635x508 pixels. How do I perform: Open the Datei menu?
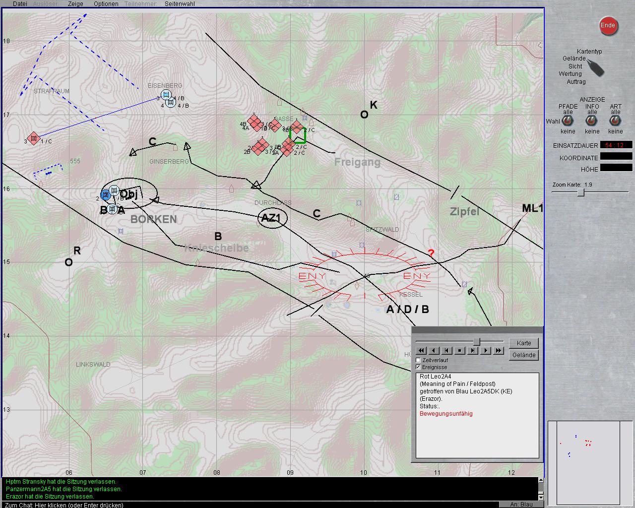tap(20, 4)
